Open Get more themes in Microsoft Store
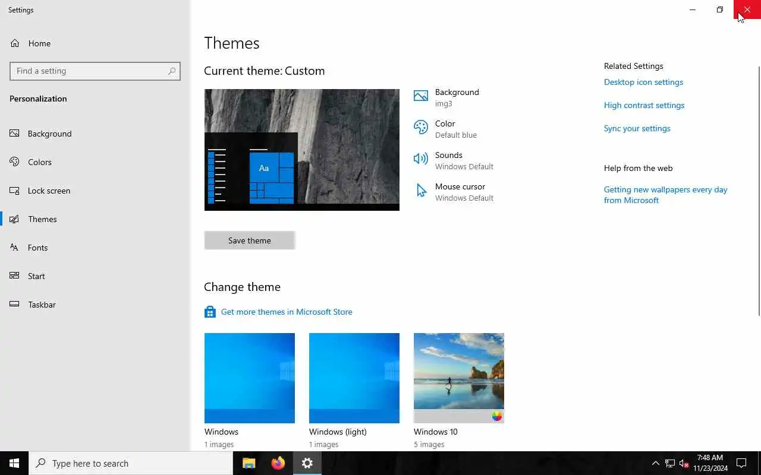Screen dimensions: 761x475 click(287, 312)
